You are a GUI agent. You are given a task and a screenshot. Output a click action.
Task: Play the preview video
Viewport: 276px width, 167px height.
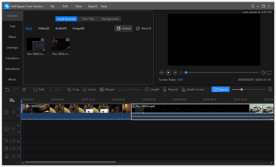click(168, 72)
